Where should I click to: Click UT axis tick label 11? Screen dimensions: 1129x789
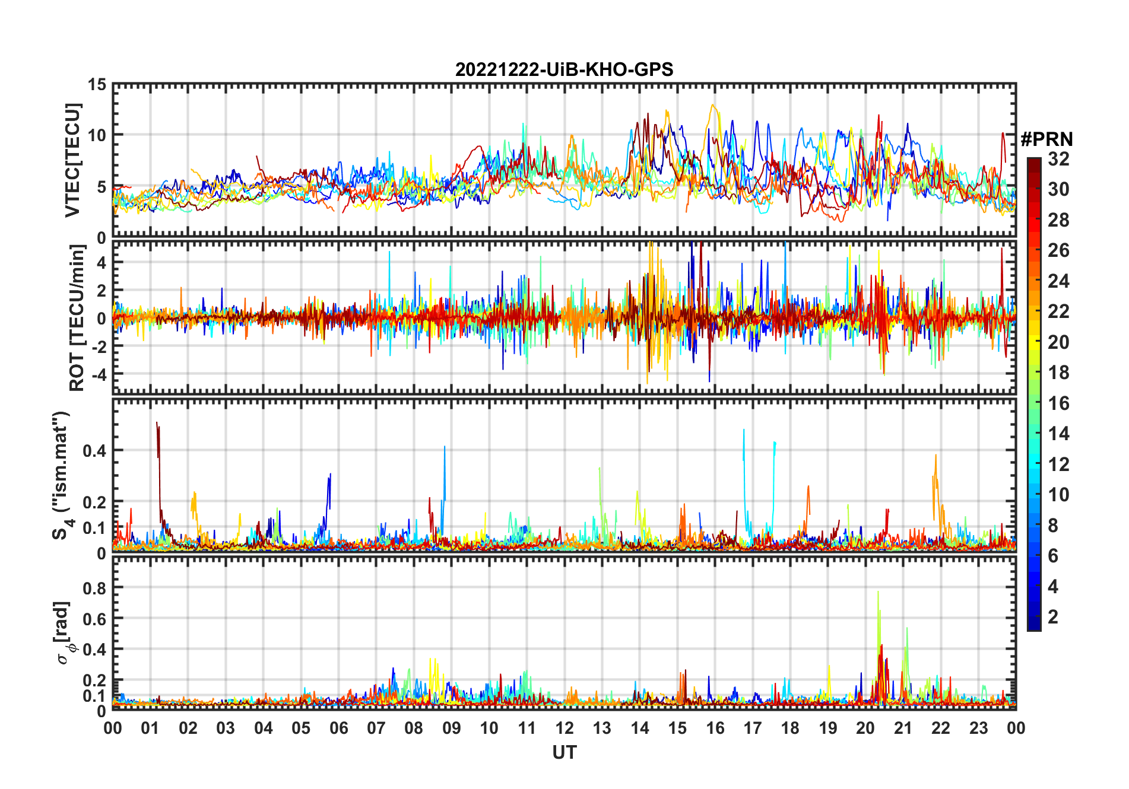coord(527,728)
